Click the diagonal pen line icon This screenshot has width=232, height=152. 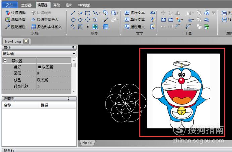click(x=106, y=20)
